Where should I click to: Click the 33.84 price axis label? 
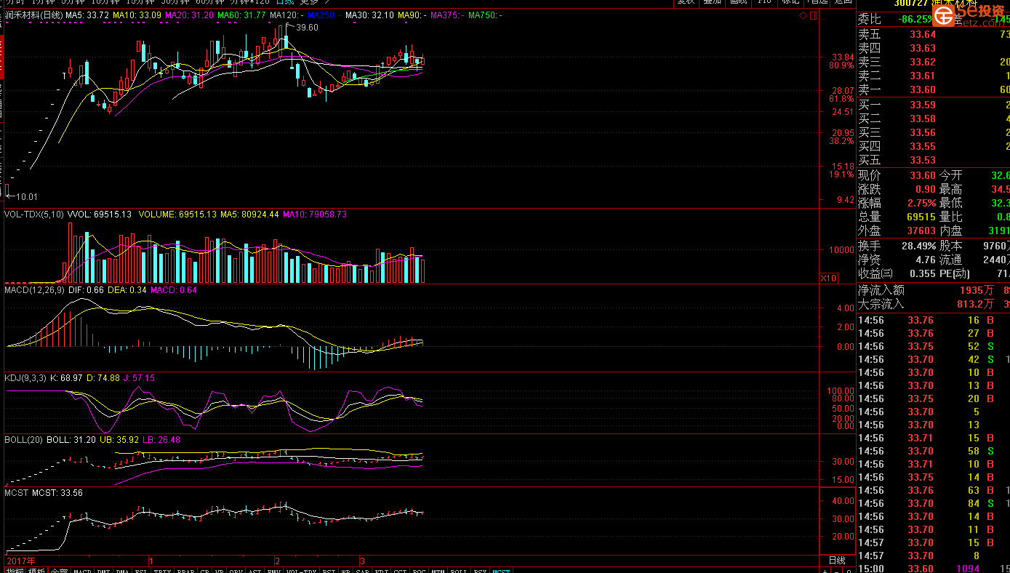tap(843, 57)
